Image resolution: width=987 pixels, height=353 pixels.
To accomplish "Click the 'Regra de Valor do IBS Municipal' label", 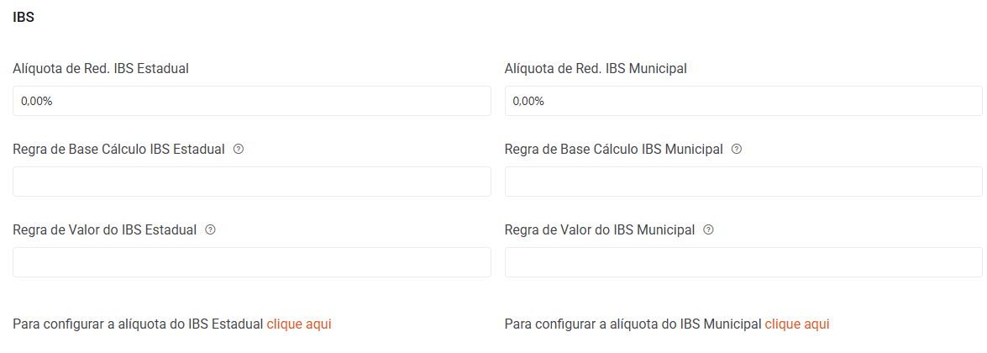I will click(x=599, y=230).
